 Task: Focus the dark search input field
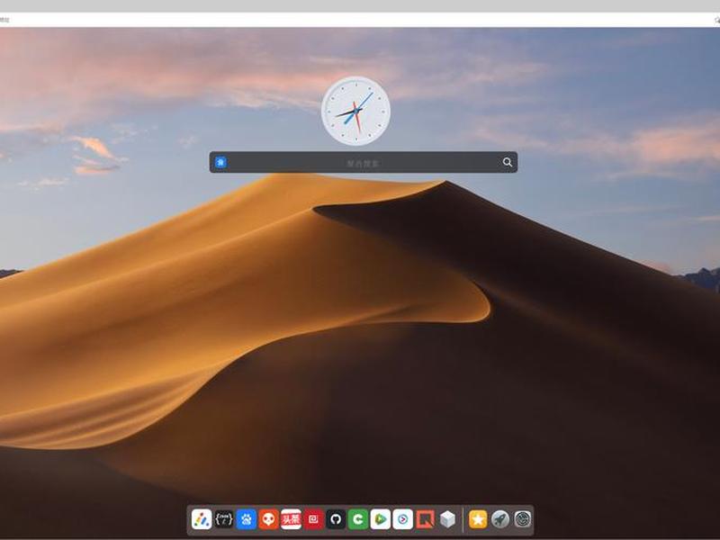364,162
